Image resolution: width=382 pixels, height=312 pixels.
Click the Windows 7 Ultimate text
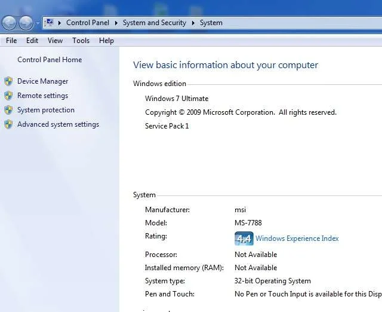[177, 99]
